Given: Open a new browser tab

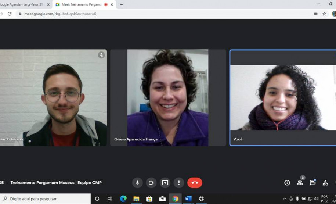Looking at the screenshot, I should 122,4.
